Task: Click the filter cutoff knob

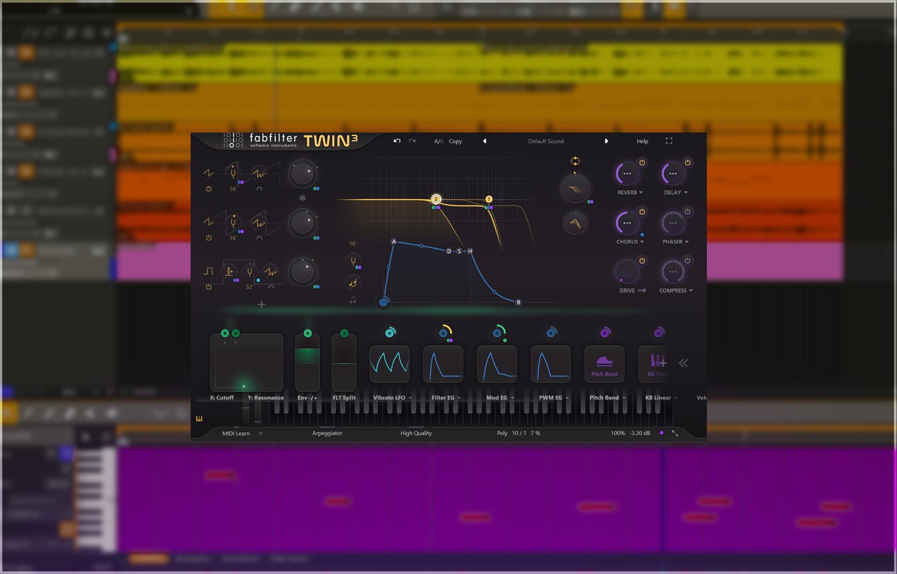Action: 575,188
